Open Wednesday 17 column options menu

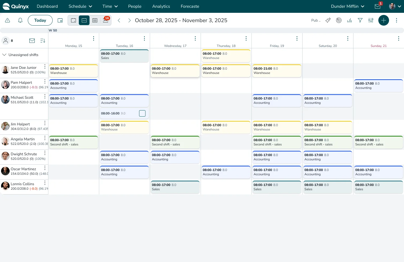195,38
